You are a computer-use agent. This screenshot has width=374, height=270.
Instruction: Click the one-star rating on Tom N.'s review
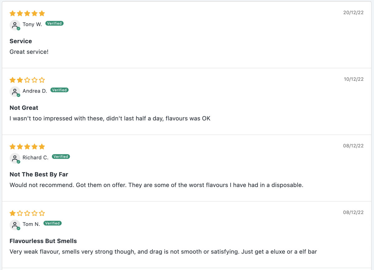tap(27, 213)
